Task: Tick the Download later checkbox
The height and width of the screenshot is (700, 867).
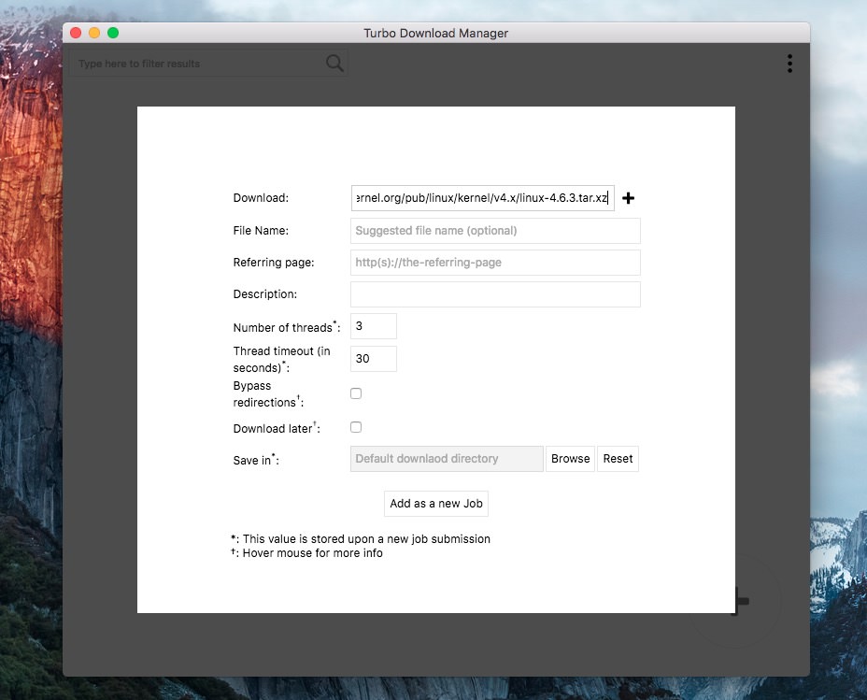Action: click(356, 427)
